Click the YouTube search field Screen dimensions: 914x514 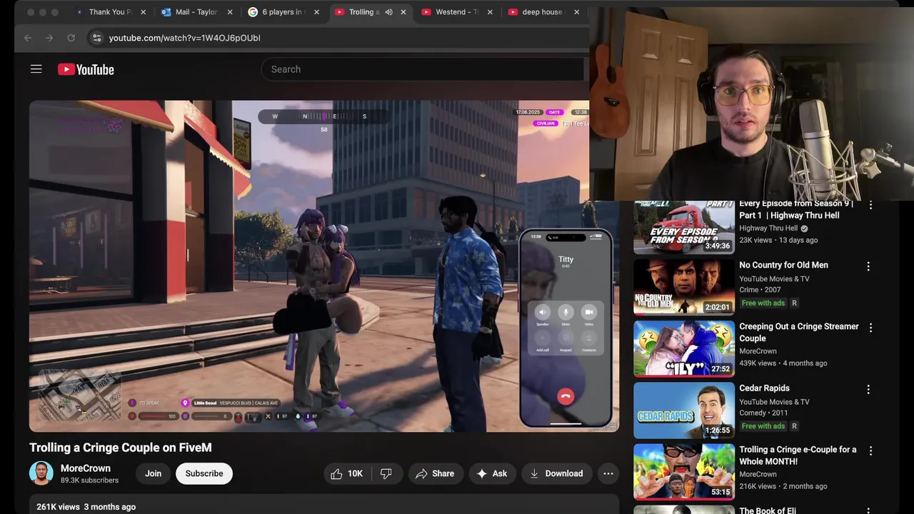click(423, 69)
